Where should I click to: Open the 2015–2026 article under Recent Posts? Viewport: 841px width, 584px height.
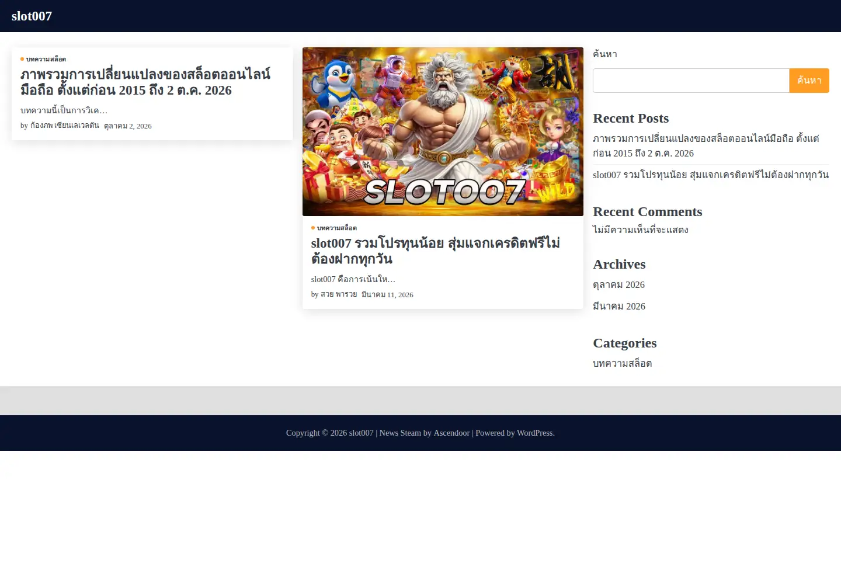[706, 145]
